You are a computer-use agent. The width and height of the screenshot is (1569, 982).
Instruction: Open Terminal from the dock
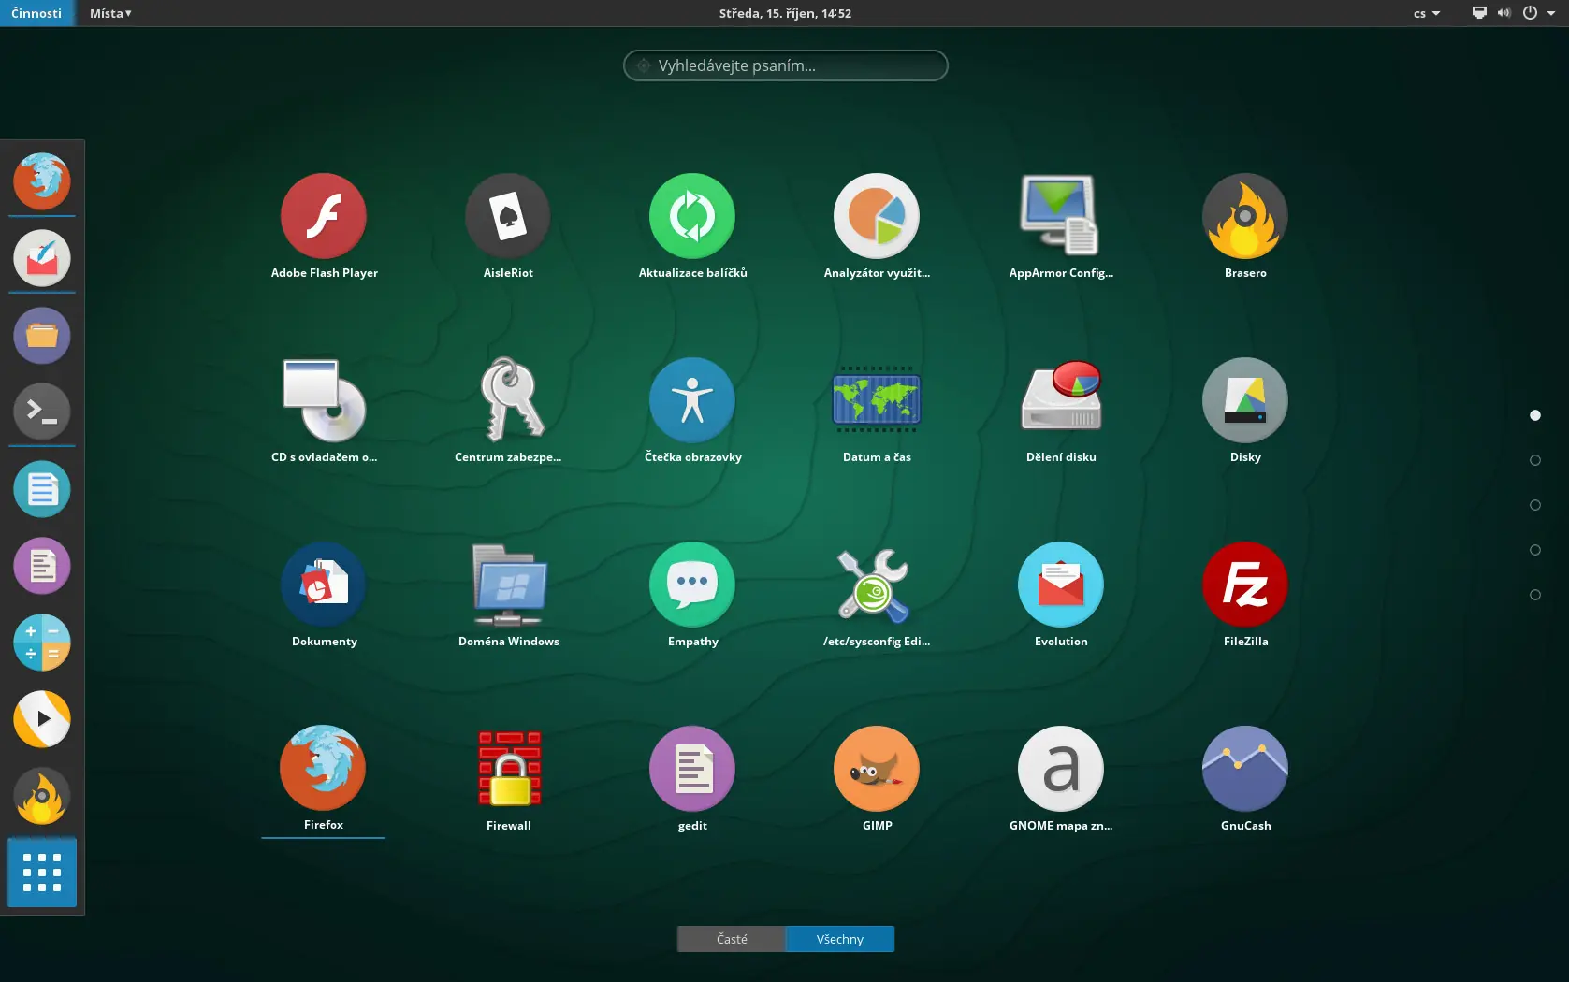coord(42,412)
